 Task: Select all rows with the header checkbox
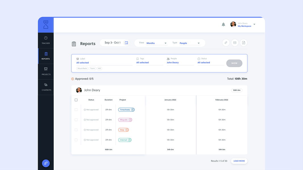coord(76,100)
